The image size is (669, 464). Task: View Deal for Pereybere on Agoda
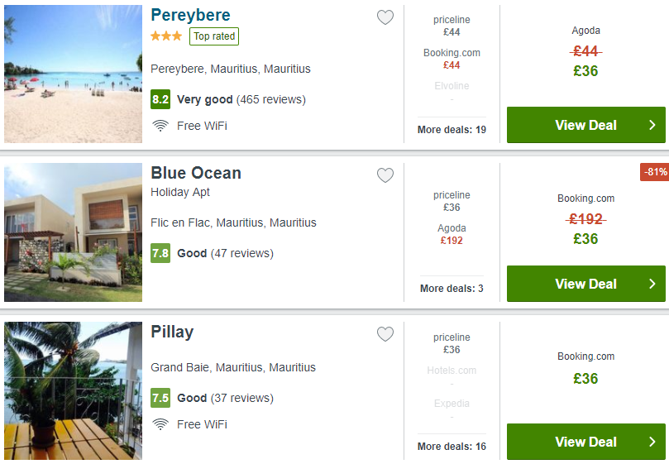pos(585,125)
